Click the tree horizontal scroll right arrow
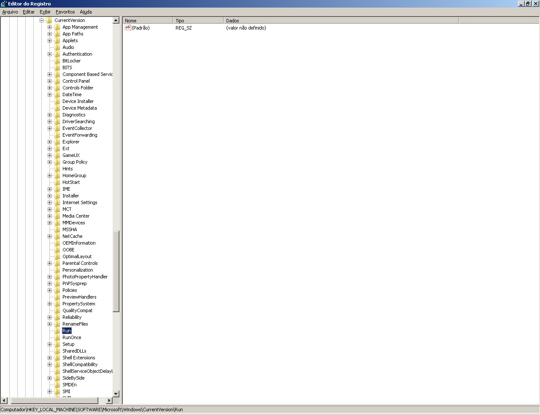Image resolution: width=540 pixels, height=415 pixels. (x=109, y=401)
